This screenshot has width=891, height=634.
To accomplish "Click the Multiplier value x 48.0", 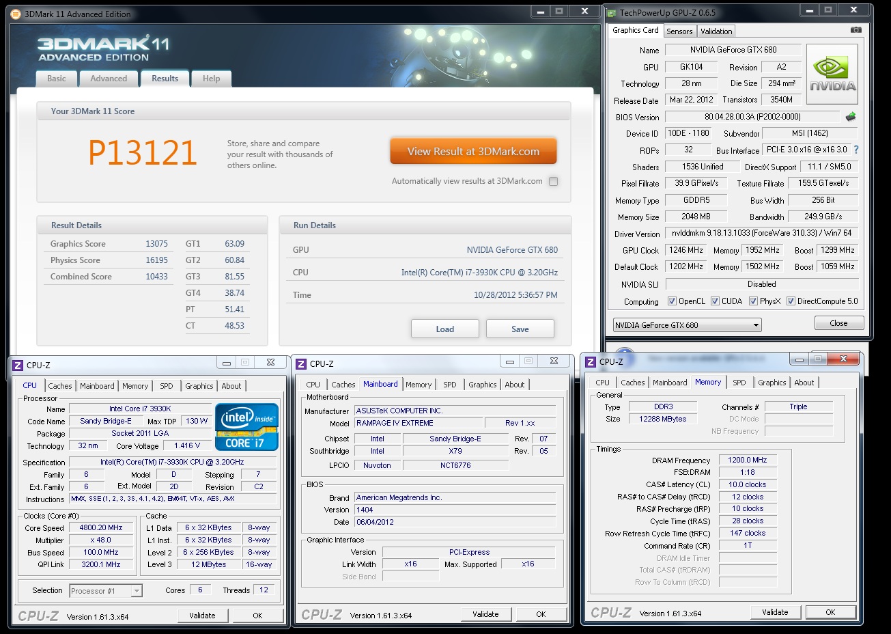I will pos(102,540).
